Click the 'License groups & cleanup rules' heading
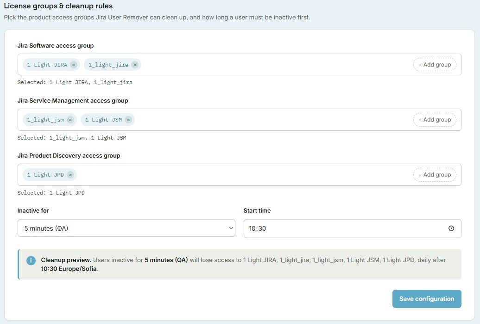Image resolution: width=480 pixels, height=324 pixels. (x=58, y=6)
